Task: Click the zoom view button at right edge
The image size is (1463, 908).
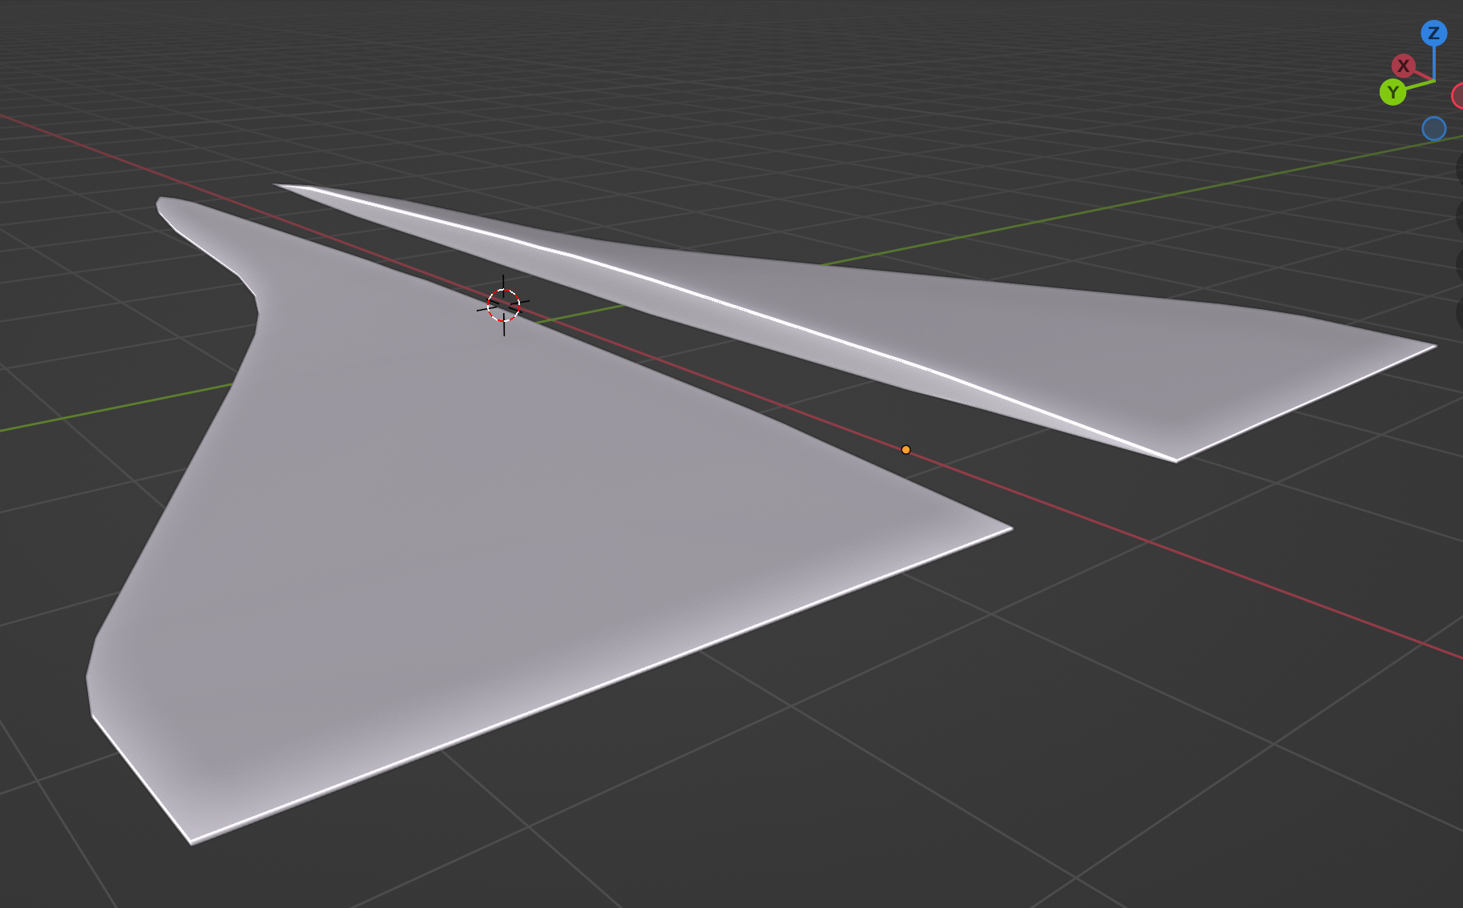Action: click(1459, 169)
